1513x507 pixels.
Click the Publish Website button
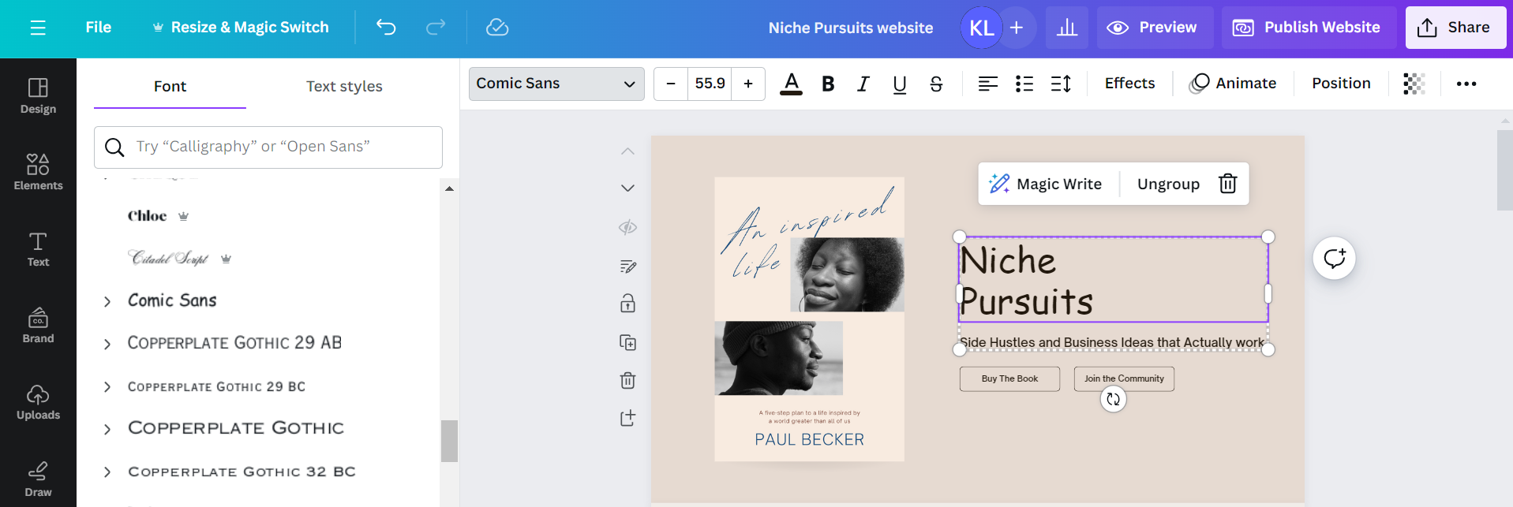click(x=1309, y=28)
